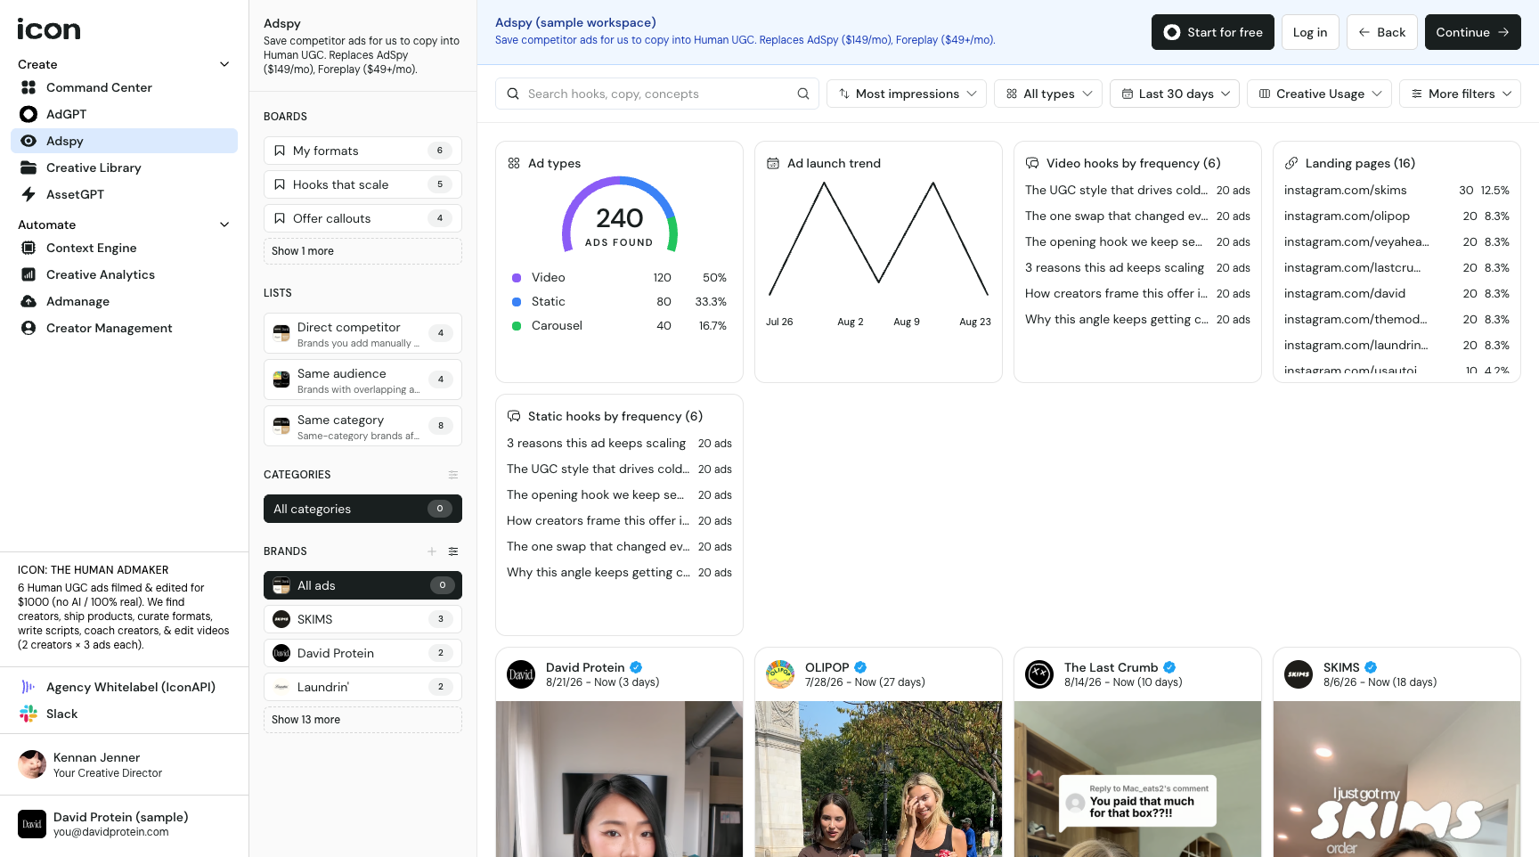Open Creative Library page
This screenshot has height=857, width=1539.
124,167
